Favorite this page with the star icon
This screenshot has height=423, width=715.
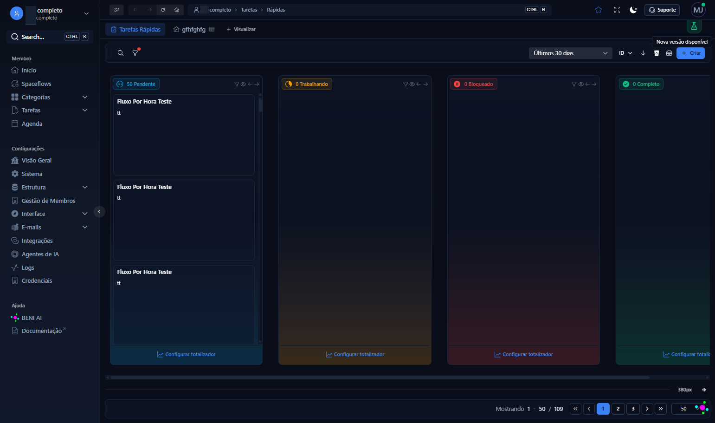click(599, 10)
